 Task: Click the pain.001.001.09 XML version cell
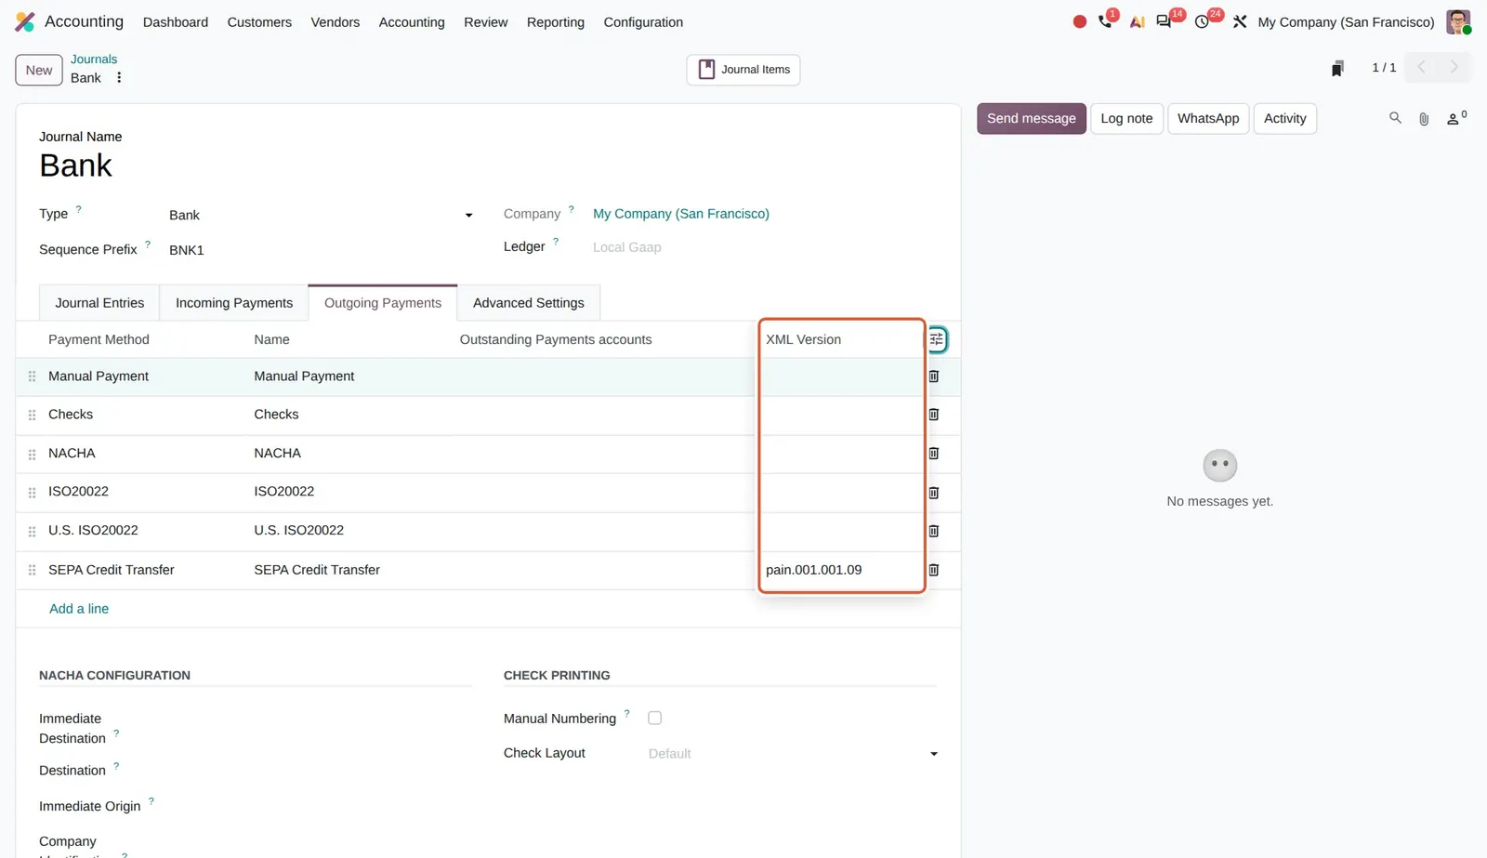click(841, 570)
